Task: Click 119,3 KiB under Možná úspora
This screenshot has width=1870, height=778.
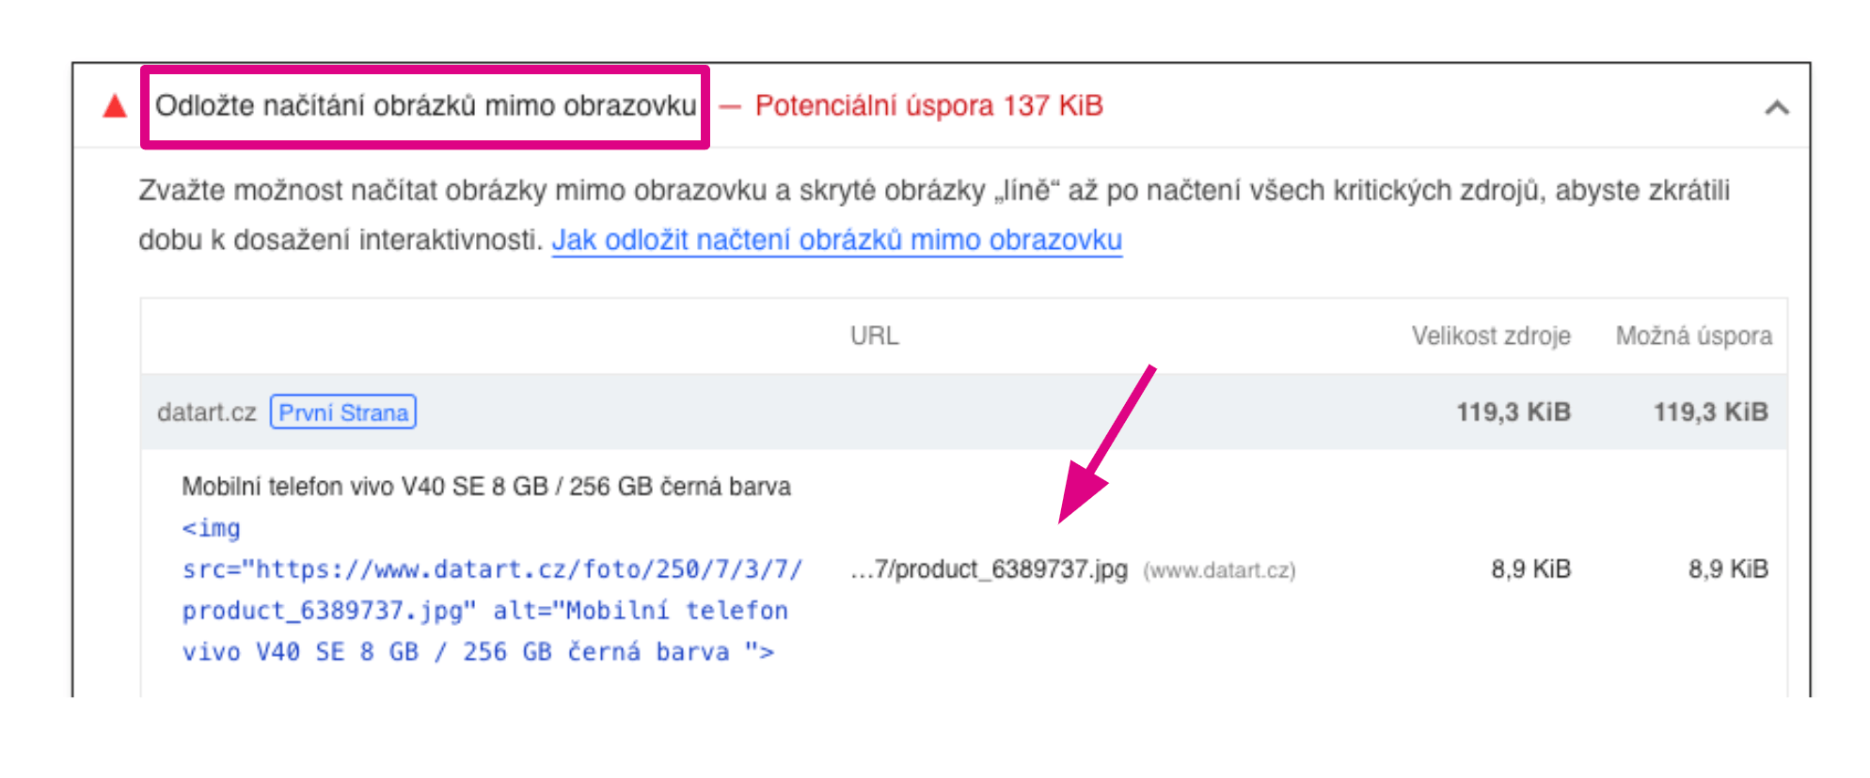Action: tap(1710, 412)
